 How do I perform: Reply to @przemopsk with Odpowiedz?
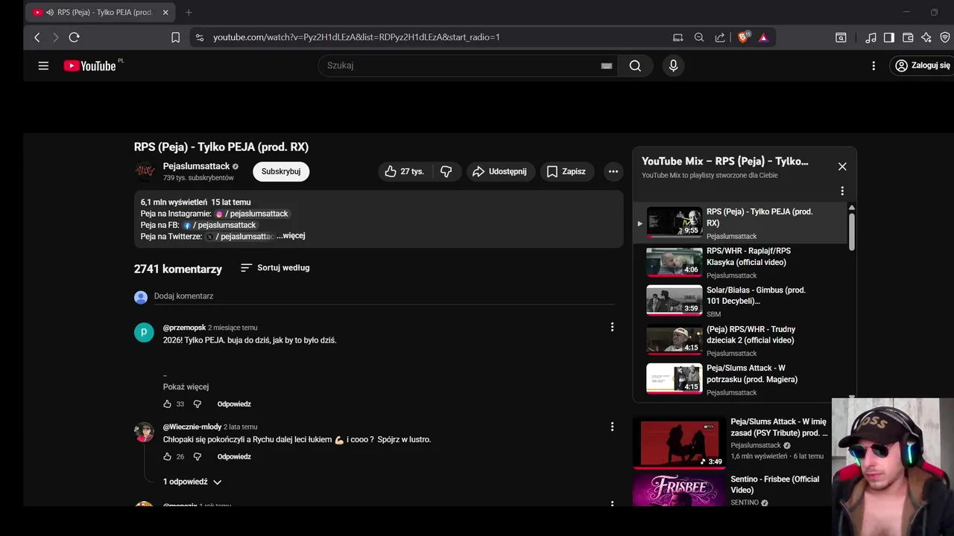[x=234, y=404]
